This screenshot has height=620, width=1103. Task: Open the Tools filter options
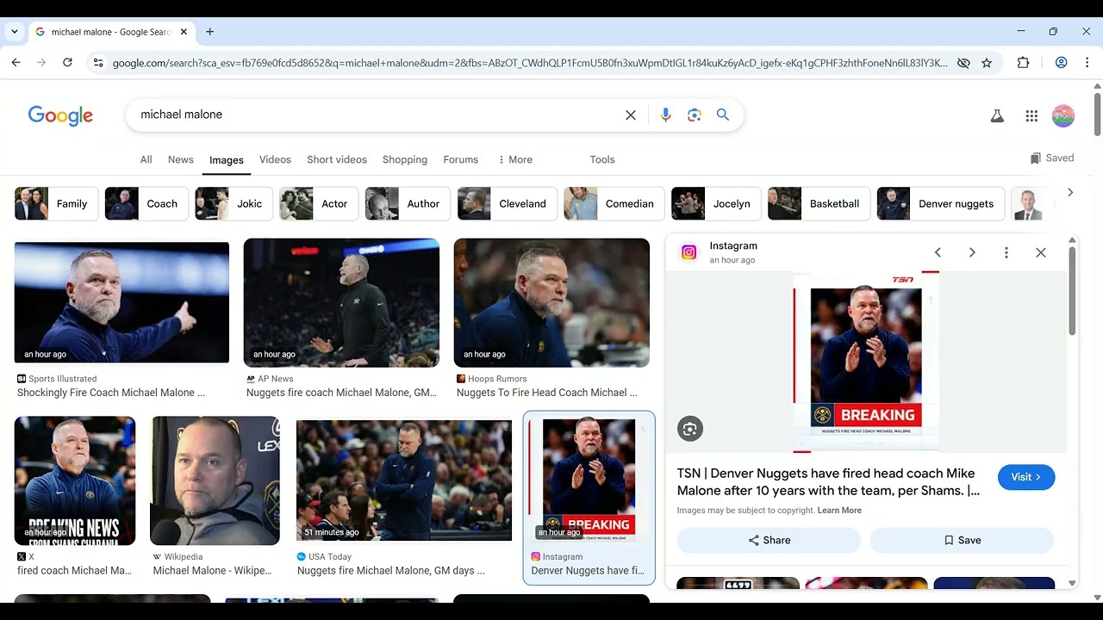602,159
